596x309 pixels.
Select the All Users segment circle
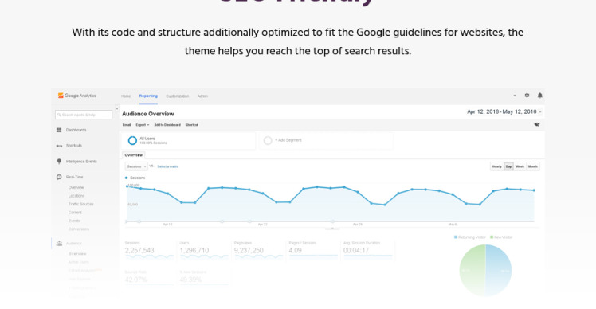click(x=132, y=141)
